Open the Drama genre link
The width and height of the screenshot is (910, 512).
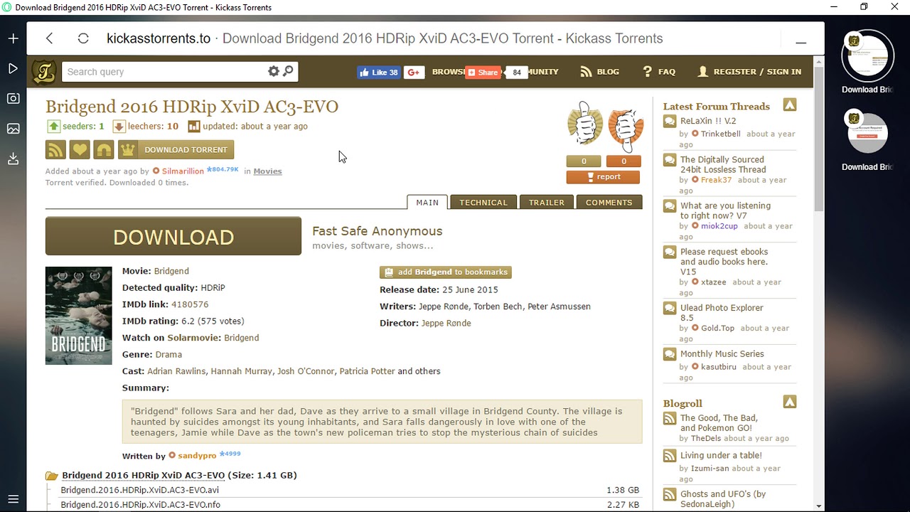(x=168, y=355)
